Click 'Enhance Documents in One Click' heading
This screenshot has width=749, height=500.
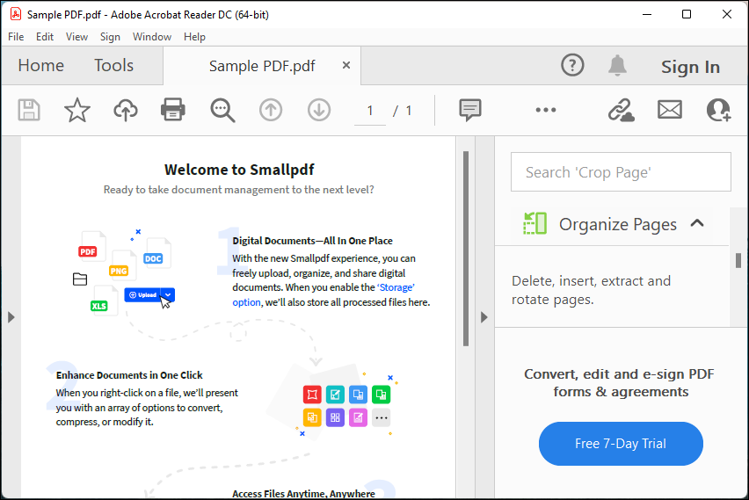tap(129, 375)
